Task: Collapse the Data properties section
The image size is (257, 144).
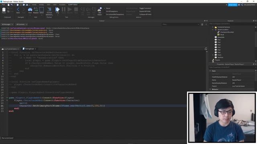Action: tap(210, 71)
